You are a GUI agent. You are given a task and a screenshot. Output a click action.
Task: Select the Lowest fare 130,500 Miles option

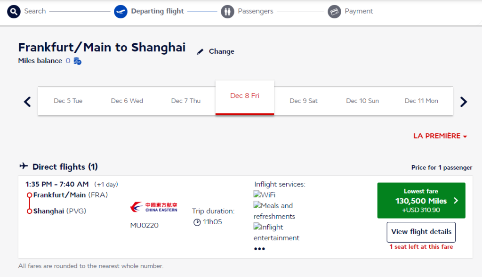coord(421,200)
